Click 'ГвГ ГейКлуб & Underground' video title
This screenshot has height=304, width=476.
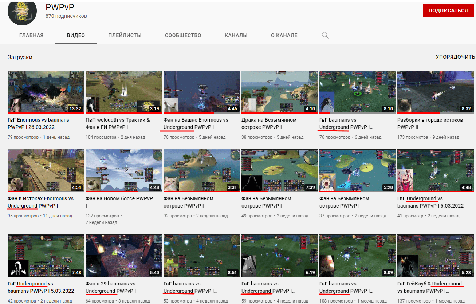click(429, 287)
